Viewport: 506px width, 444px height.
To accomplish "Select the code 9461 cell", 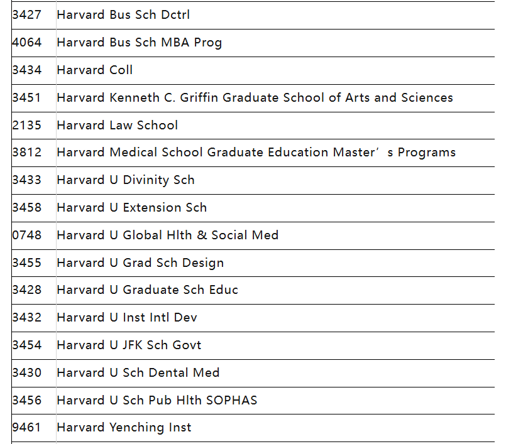I will click(x=27, y=428).
